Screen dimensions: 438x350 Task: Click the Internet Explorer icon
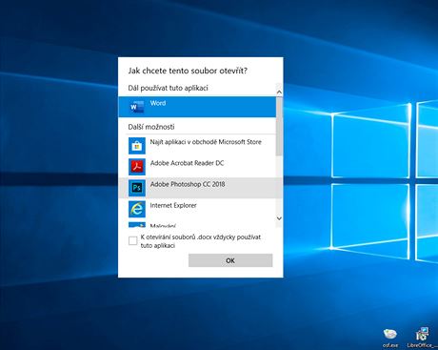tap(137, 209)
